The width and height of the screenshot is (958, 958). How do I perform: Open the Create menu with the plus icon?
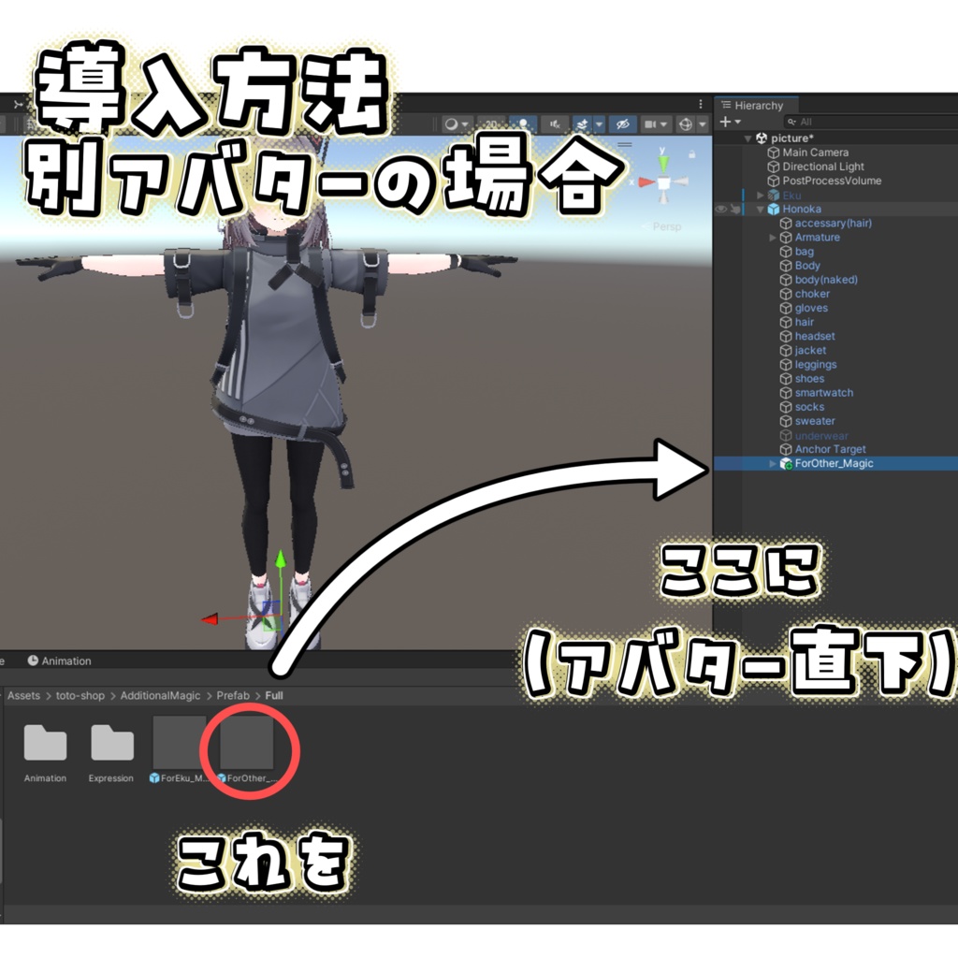point(723,122)
